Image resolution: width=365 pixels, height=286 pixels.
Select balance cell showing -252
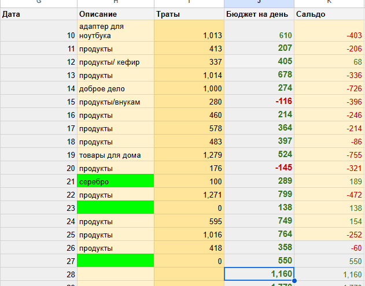[329, 234]
